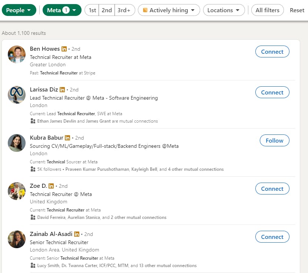Click mutual connections icon under Zainab Al-Asadi
This screenshot has width=308, height=273.
(33, 265)
